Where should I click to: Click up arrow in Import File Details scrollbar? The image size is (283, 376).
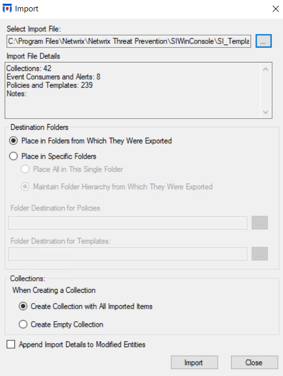(265, 69)
